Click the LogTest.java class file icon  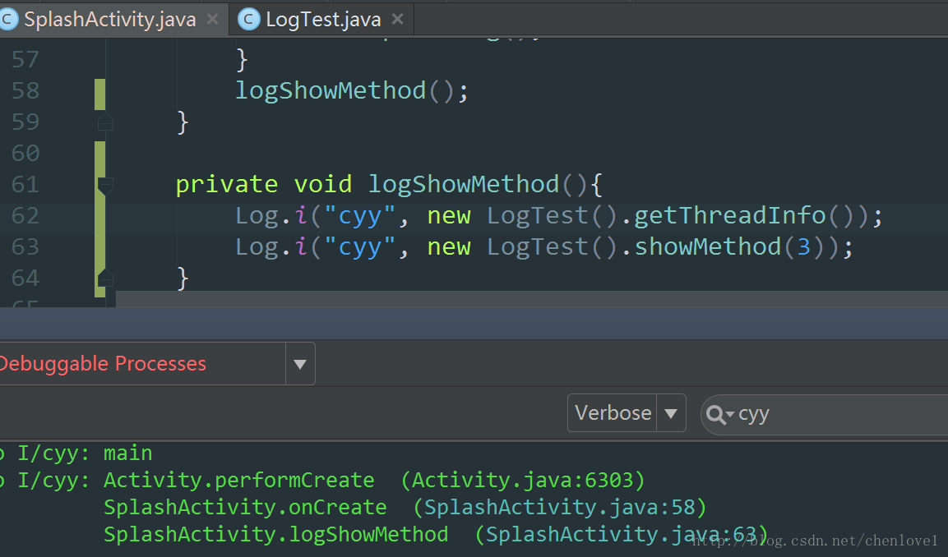tap(248, 20)
